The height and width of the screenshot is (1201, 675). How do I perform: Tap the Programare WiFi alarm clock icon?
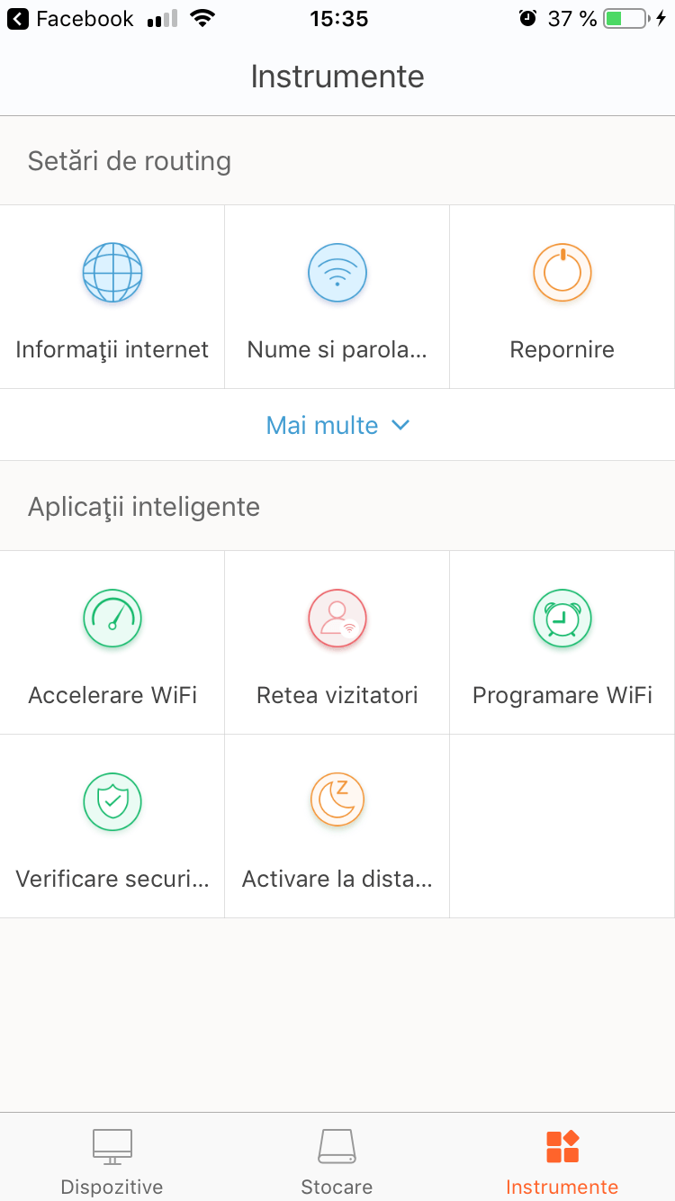(x=562, y=619)
